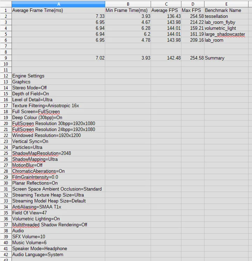
Task: Click 'Windowed Resolution=1920x1200' cell
Action: pos(58,135)
